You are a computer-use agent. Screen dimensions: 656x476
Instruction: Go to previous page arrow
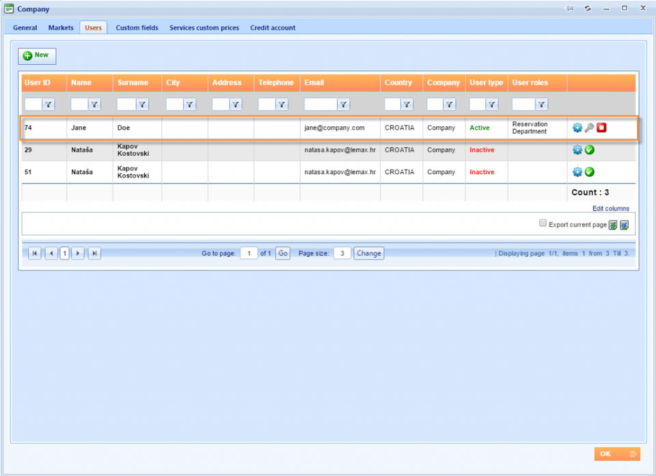pyautogui.click(x=51, y=253)
